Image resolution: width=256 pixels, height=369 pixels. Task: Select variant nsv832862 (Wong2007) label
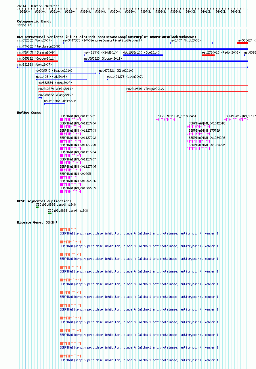35,41
